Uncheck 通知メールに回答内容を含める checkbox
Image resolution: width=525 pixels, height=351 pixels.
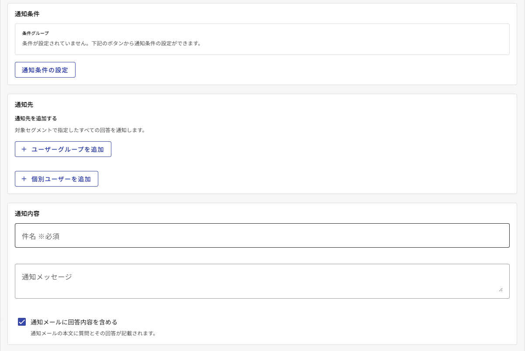coord(22,322)
